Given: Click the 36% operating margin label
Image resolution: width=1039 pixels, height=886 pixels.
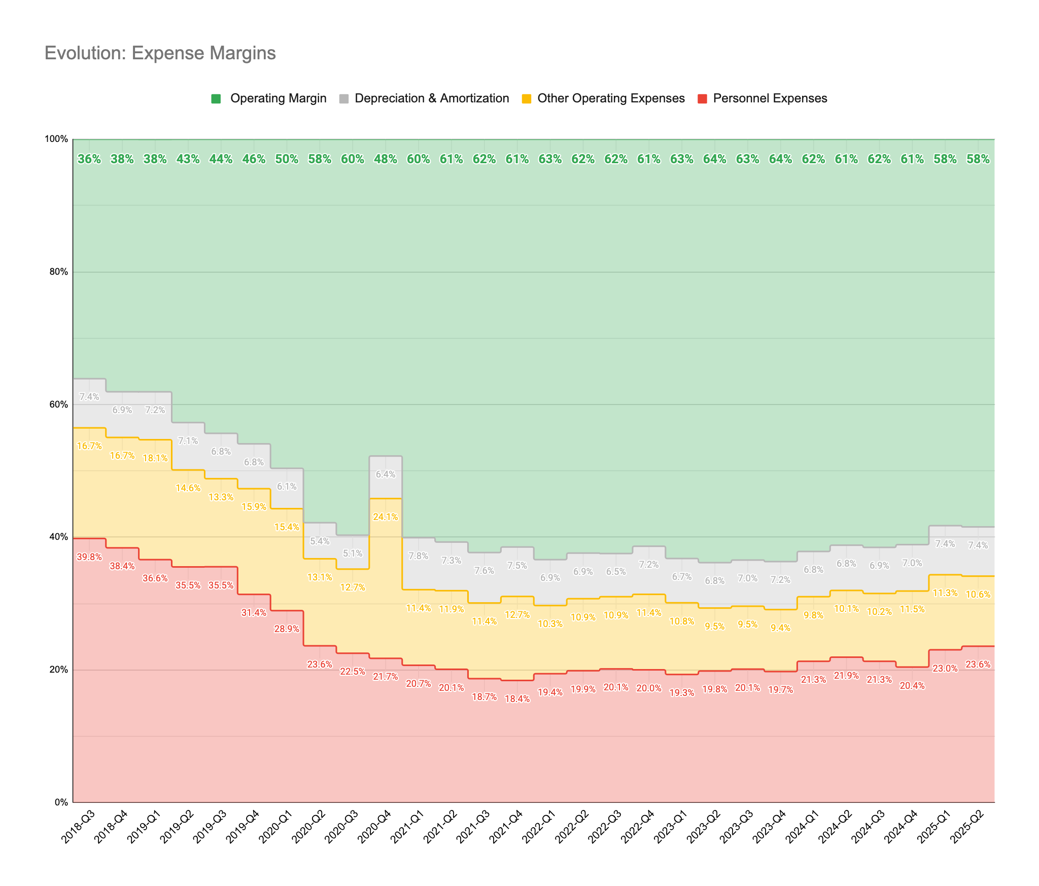Looking at the screenshot, I should (89, 159).
